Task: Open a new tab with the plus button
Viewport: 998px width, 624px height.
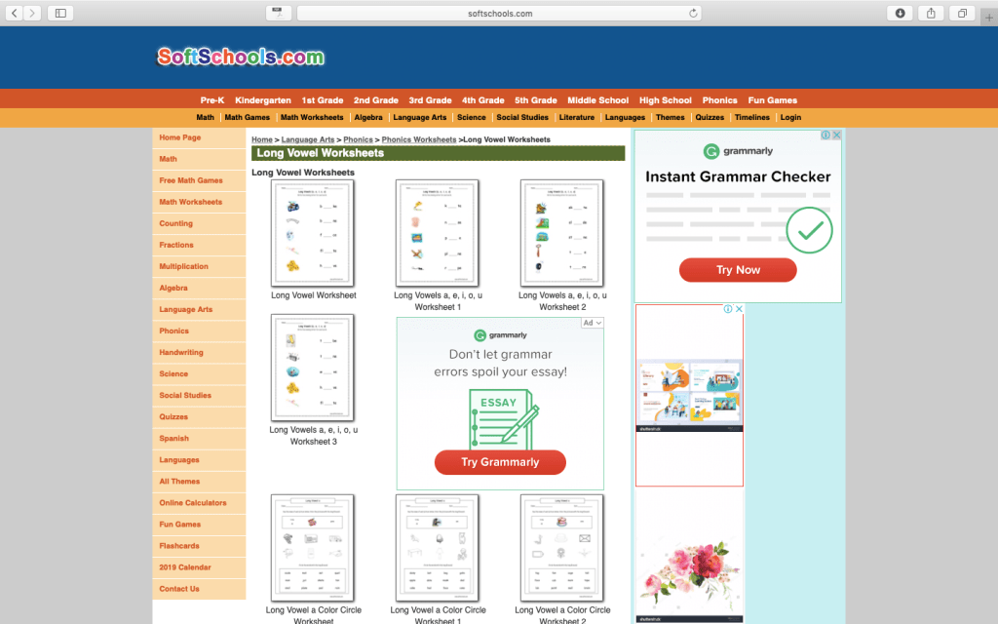Action: click(x=988, y=13)
